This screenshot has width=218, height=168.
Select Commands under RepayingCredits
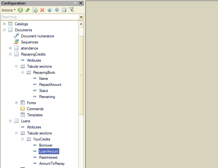coord(35,109)
